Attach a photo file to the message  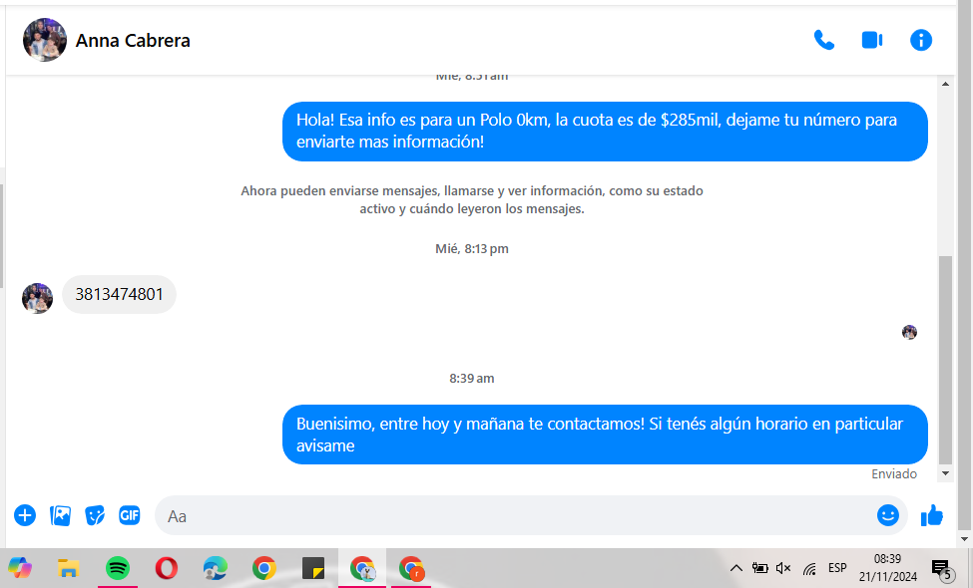(61, 515)
